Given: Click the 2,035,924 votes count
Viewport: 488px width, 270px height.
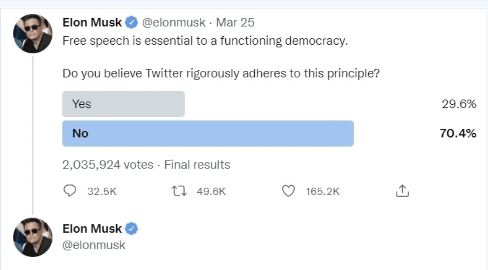Looking at the screenshot, I should (108, 165).
